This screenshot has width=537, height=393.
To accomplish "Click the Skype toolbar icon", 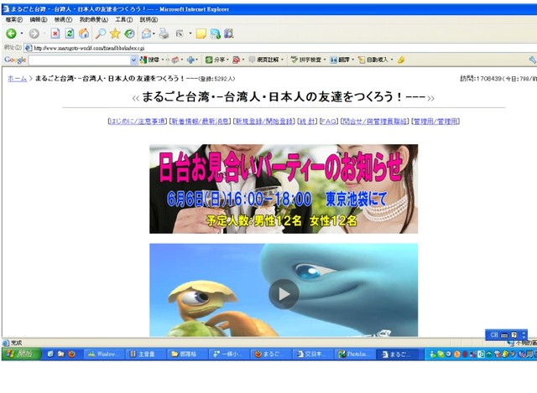I will tap(216, 34).
